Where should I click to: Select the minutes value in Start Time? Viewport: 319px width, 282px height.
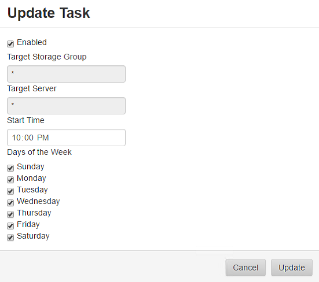click(x=28, y=138)
